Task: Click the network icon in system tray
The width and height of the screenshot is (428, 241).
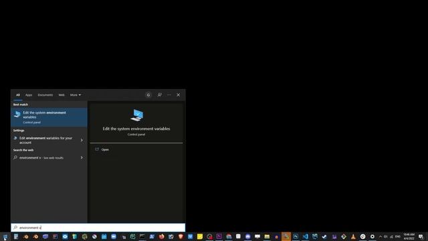Action: [391, 236]
